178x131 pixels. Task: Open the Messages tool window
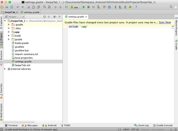[30, 126]
